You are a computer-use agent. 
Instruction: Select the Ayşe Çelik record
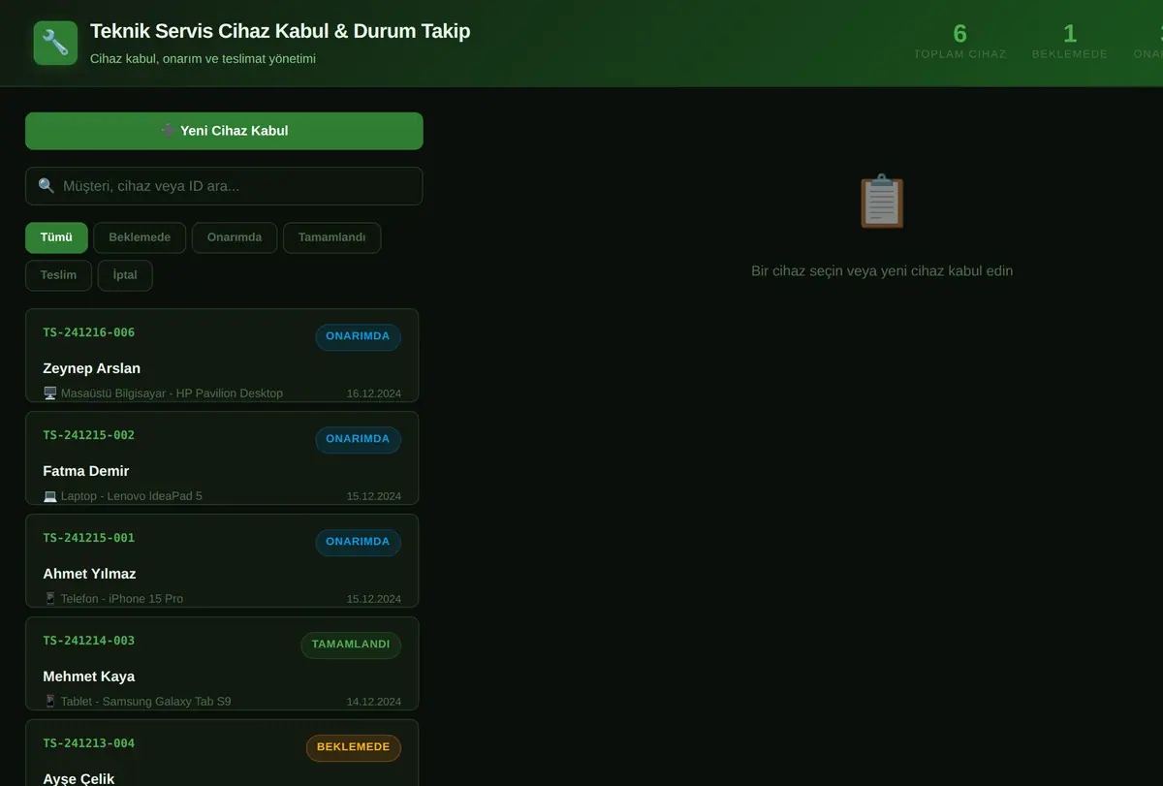[x=222, y=753]
